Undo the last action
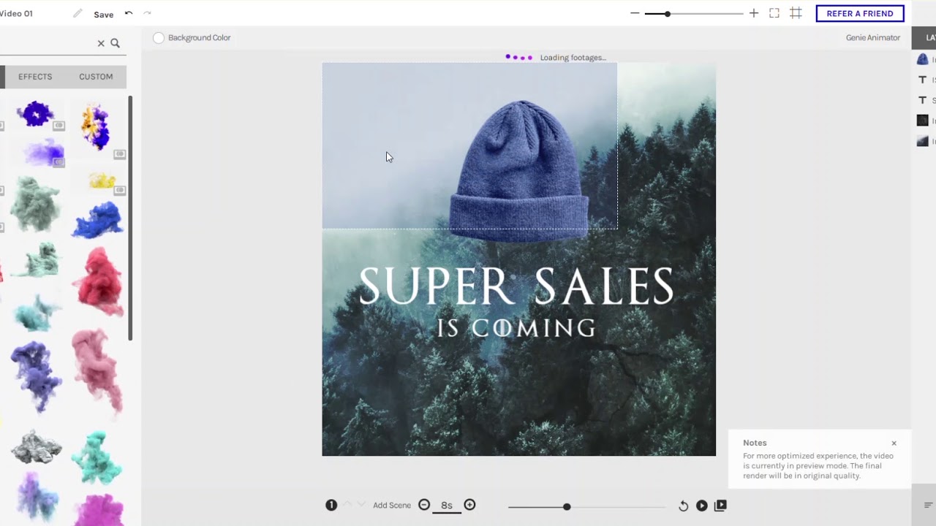 pos(129,13)
